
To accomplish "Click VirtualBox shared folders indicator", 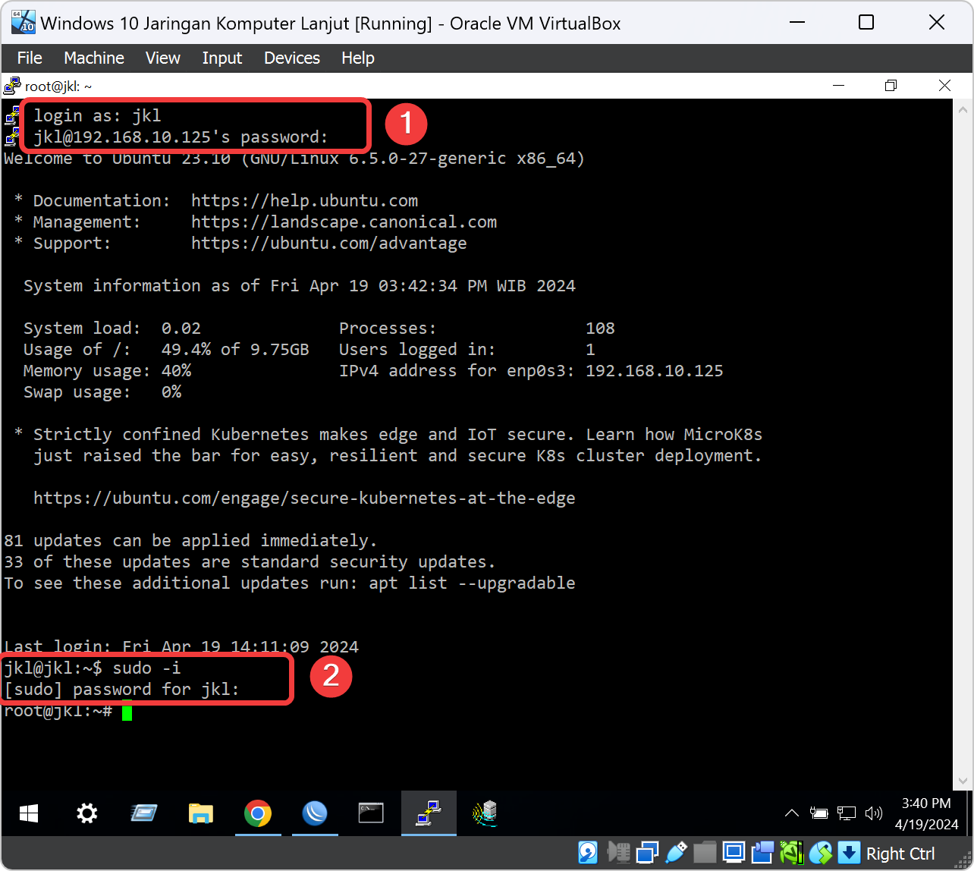I will tap(705, 853).
